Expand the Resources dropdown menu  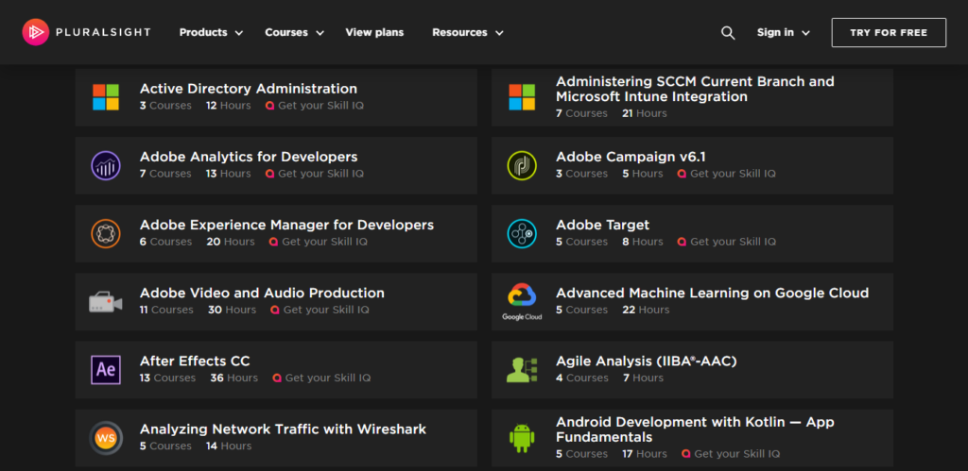coord(467,32)
